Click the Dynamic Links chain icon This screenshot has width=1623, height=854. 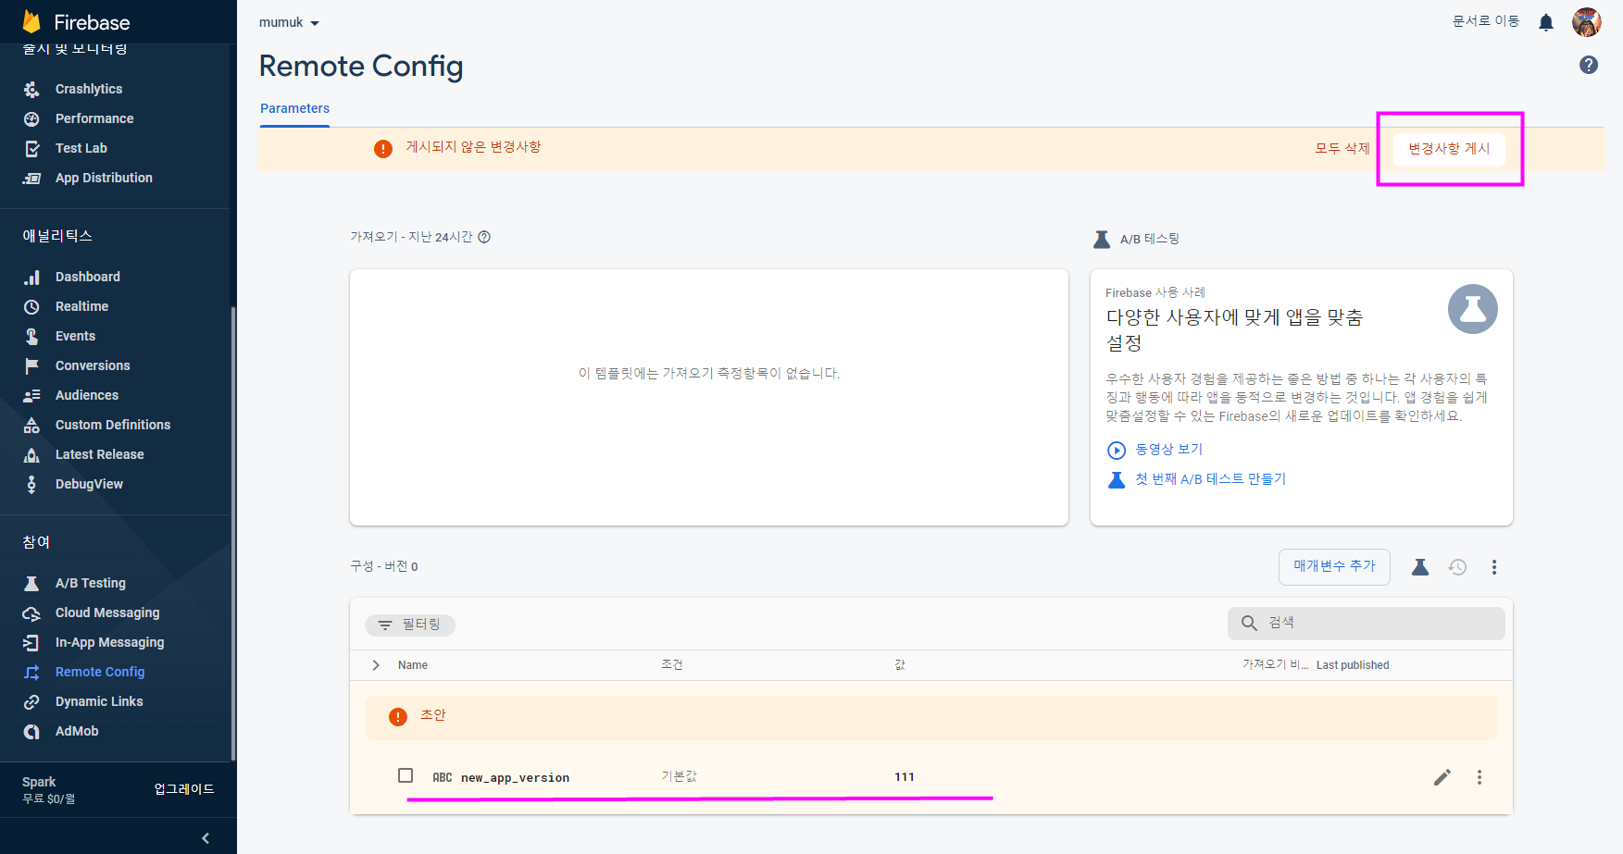coord(31,701)
